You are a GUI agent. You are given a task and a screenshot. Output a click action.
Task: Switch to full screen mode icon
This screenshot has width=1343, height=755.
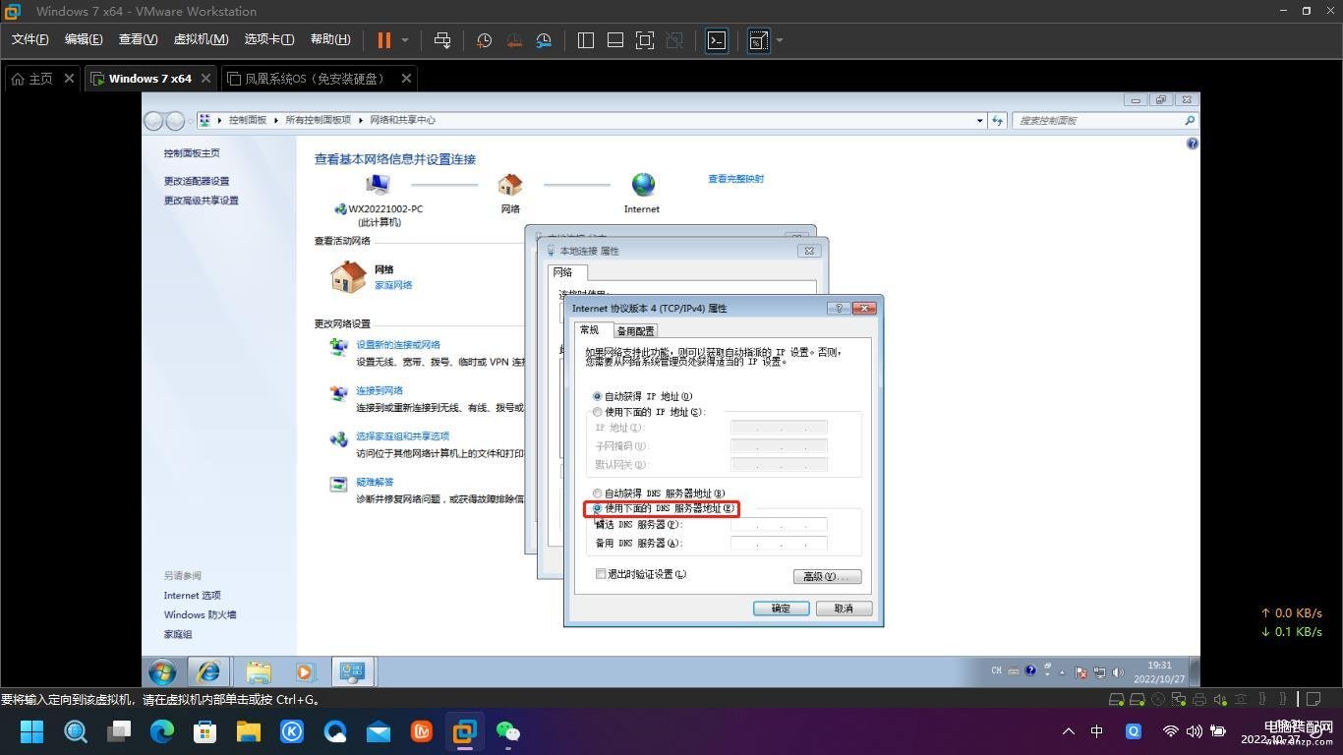click(645, 40)
